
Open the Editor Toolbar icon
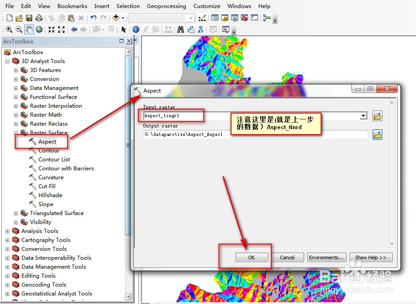202,18
